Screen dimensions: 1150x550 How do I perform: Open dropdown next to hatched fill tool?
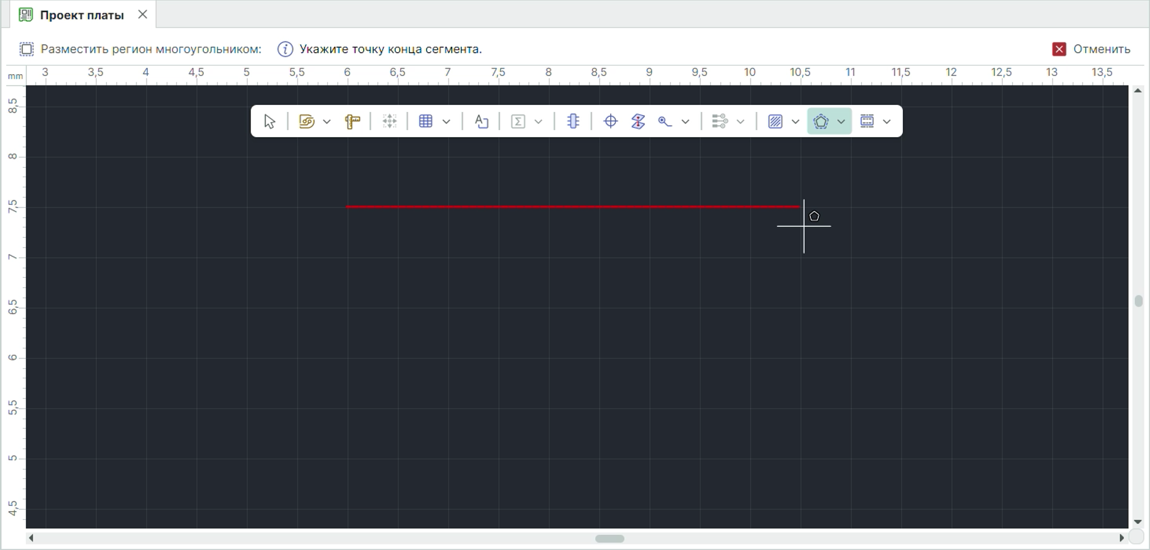tap(795, 122)
